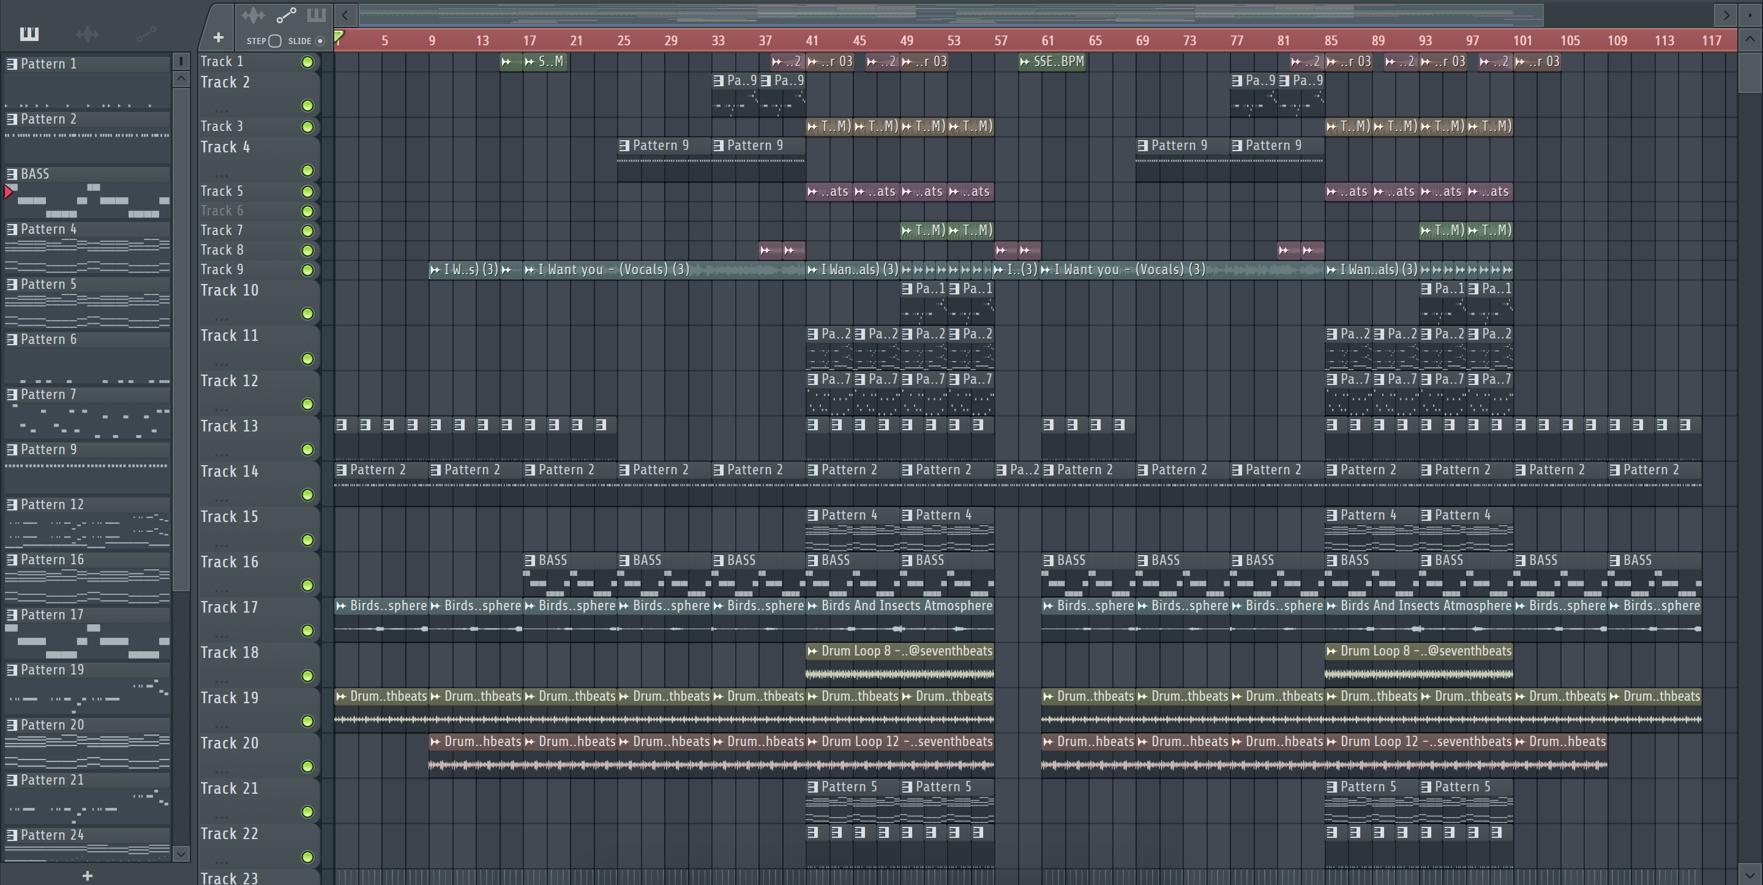Image resolution: width=1763 pixels, height=885 pixels.
Task: Mute Track 9 vocals track
Action: coord(308,271)
